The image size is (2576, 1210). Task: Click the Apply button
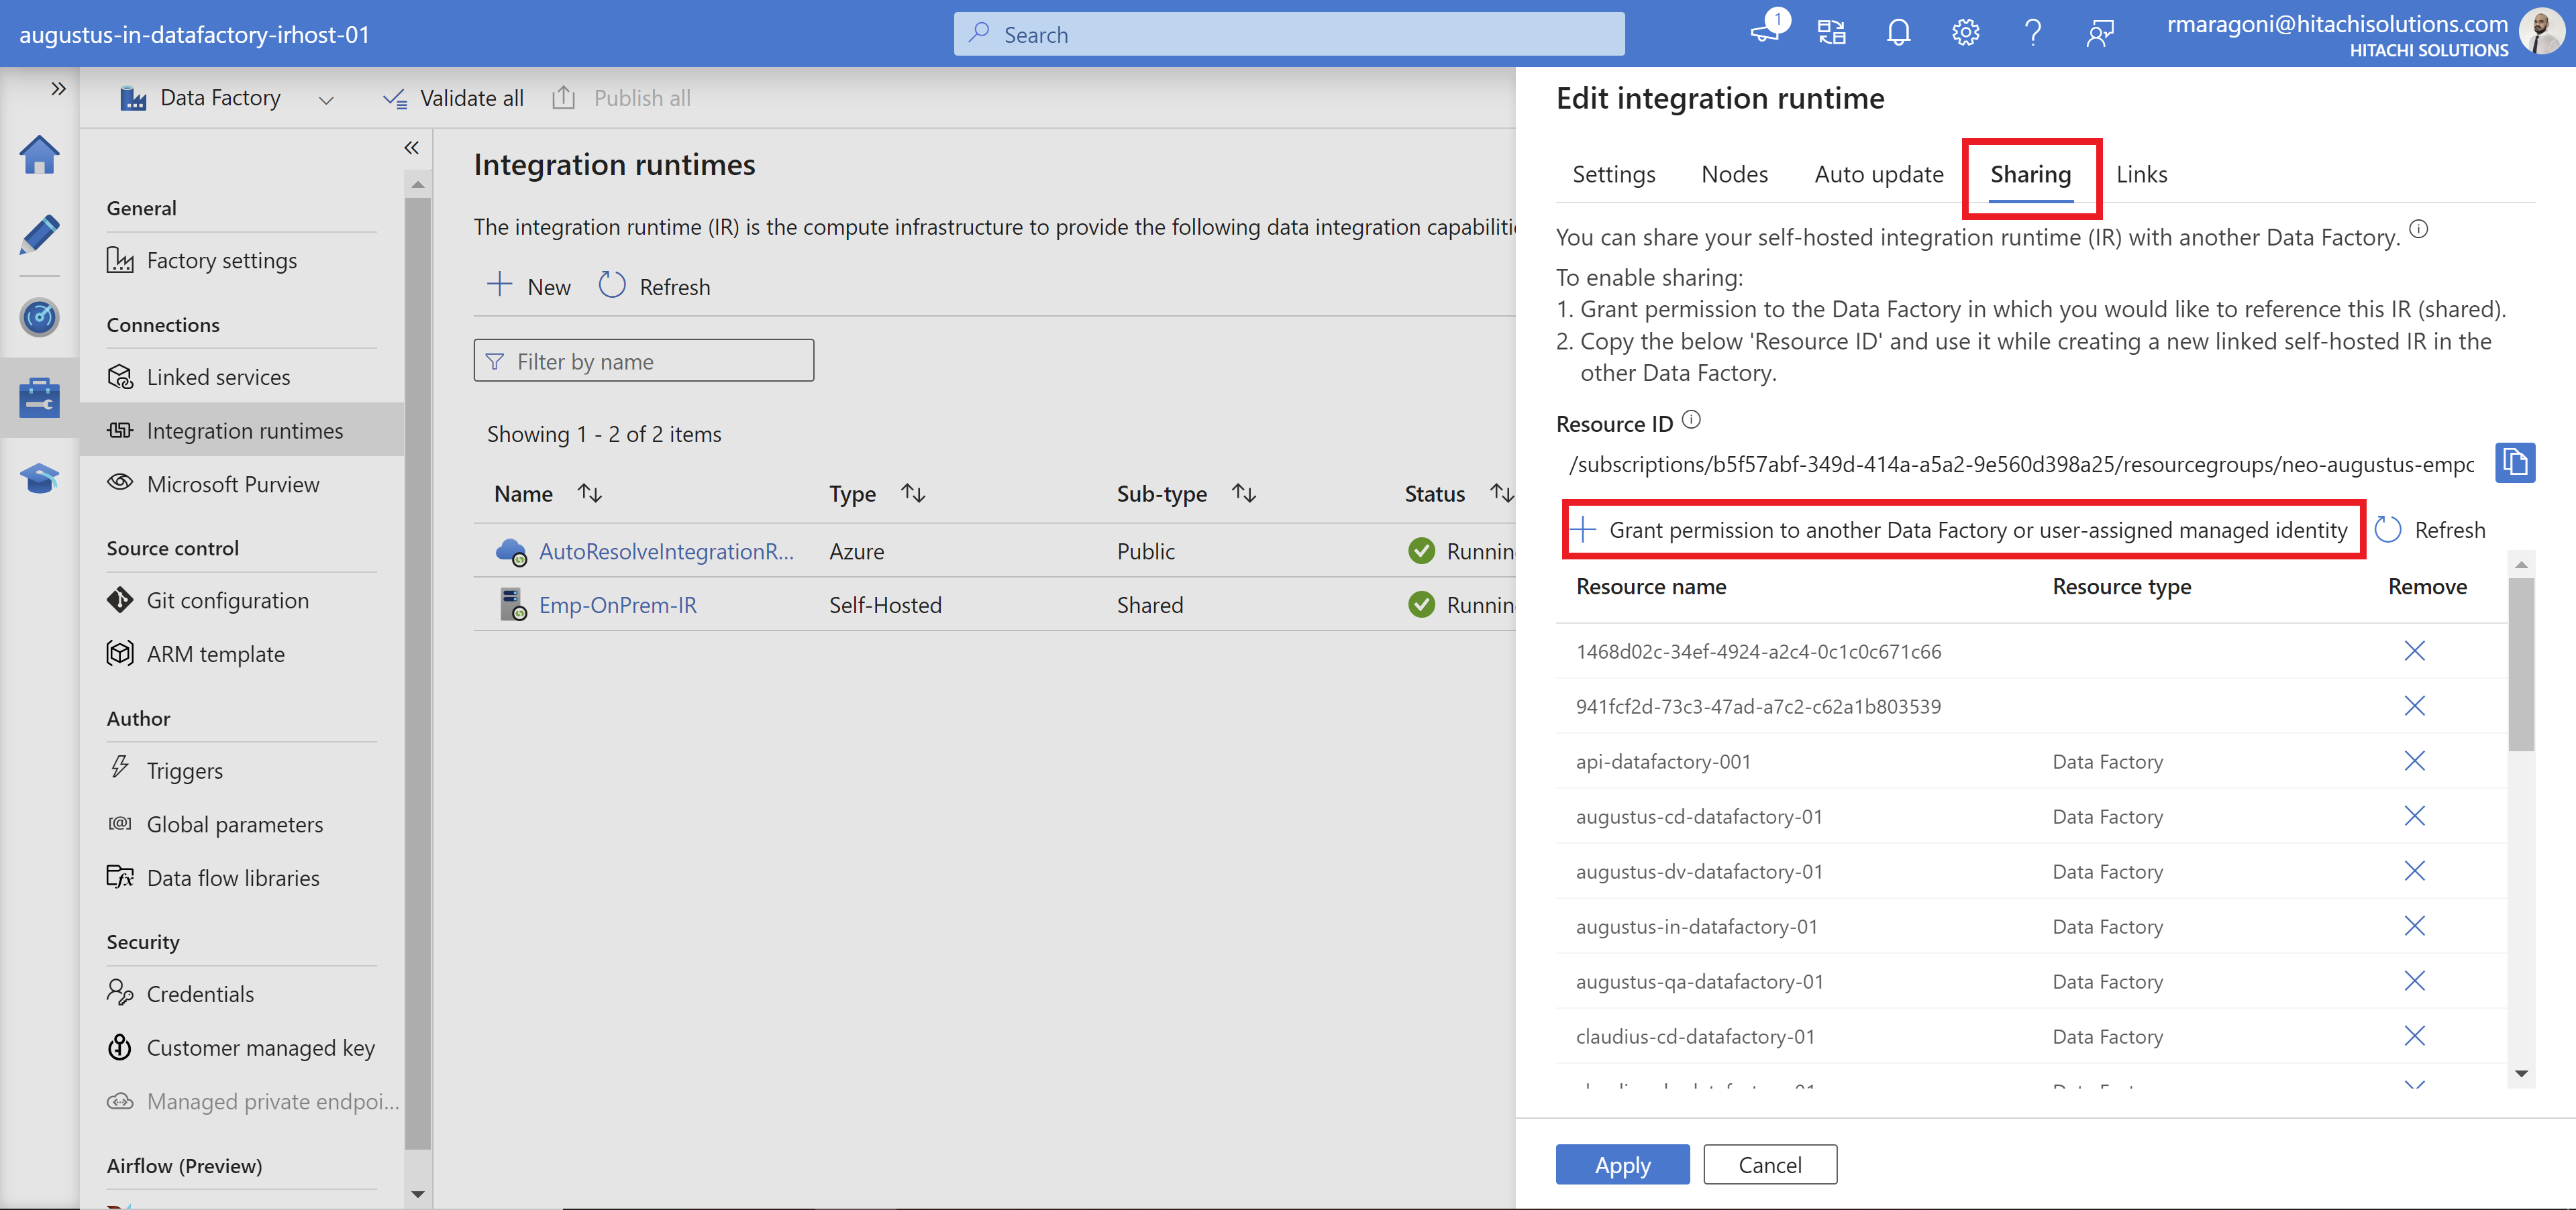tap(1622, 1165)
